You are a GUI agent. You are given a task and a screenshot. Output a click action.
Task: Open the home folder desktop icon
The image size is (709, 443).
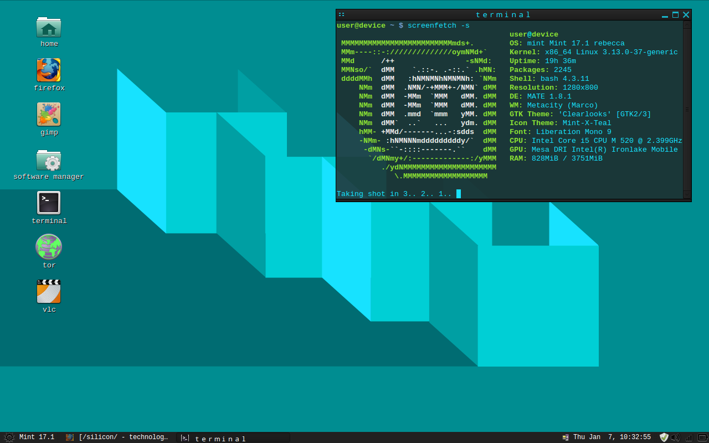49,28
